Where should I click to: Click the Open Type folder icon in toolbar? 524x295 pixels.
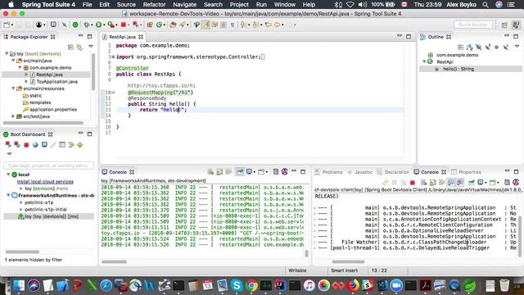173,25
